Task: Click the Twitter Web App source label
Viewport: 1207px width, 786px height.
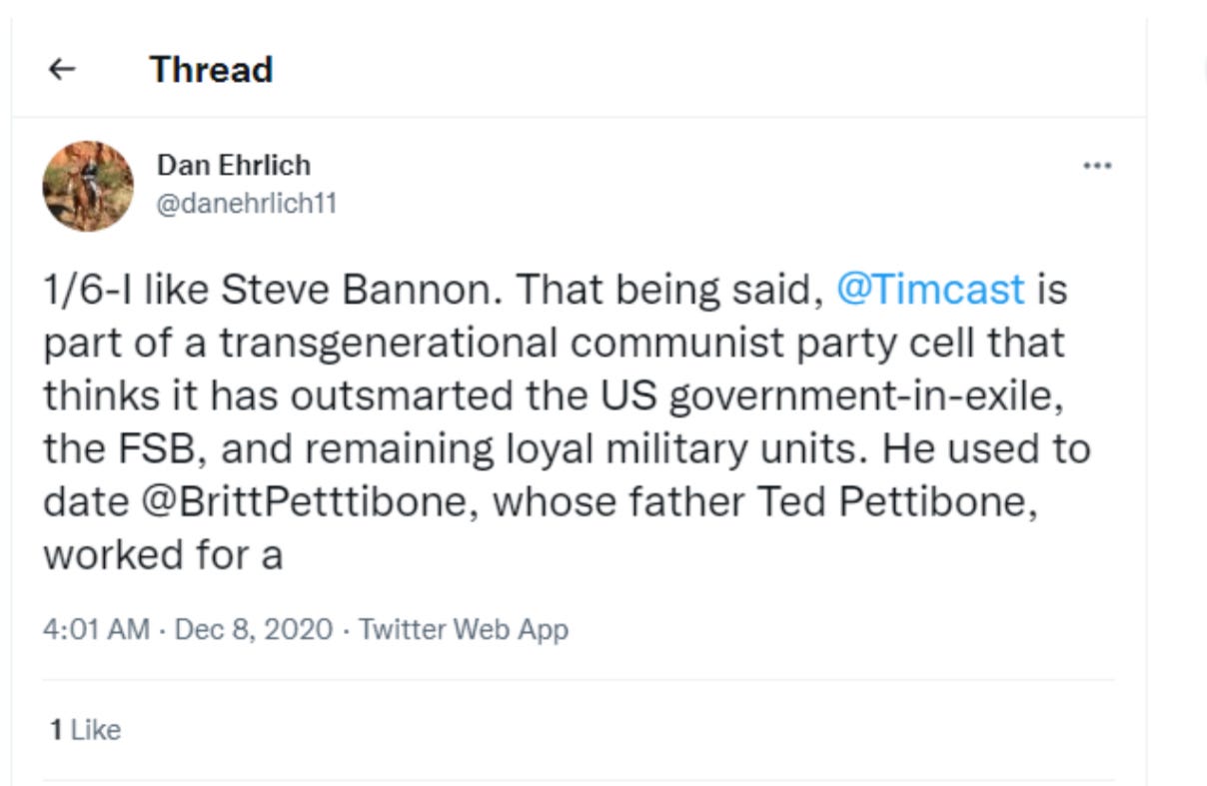Action: pyautogui.click(x=463, y=630)
